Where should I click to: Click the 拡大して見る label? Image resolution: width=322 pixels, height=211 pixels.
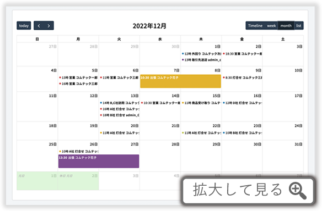(x=238, y=190)
